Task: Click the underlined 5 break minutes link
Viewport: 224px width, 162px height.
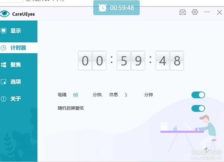Action: 126,94
